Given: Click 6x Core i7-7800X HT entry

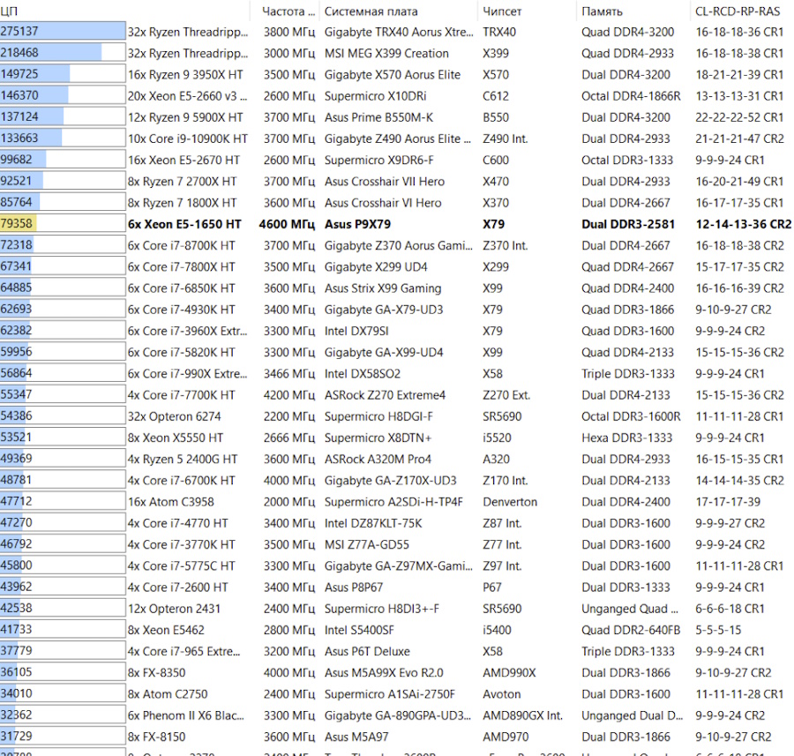Looking at the screenshot, I should click(x=181, y=267).
